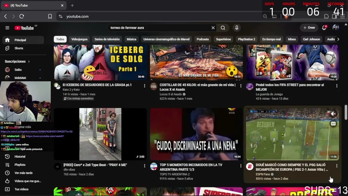Play the ICEBERG DE SDLG thumbnail
Image resolution: width=348 pixels, height=196 pixels.
(x=100, y=63)
